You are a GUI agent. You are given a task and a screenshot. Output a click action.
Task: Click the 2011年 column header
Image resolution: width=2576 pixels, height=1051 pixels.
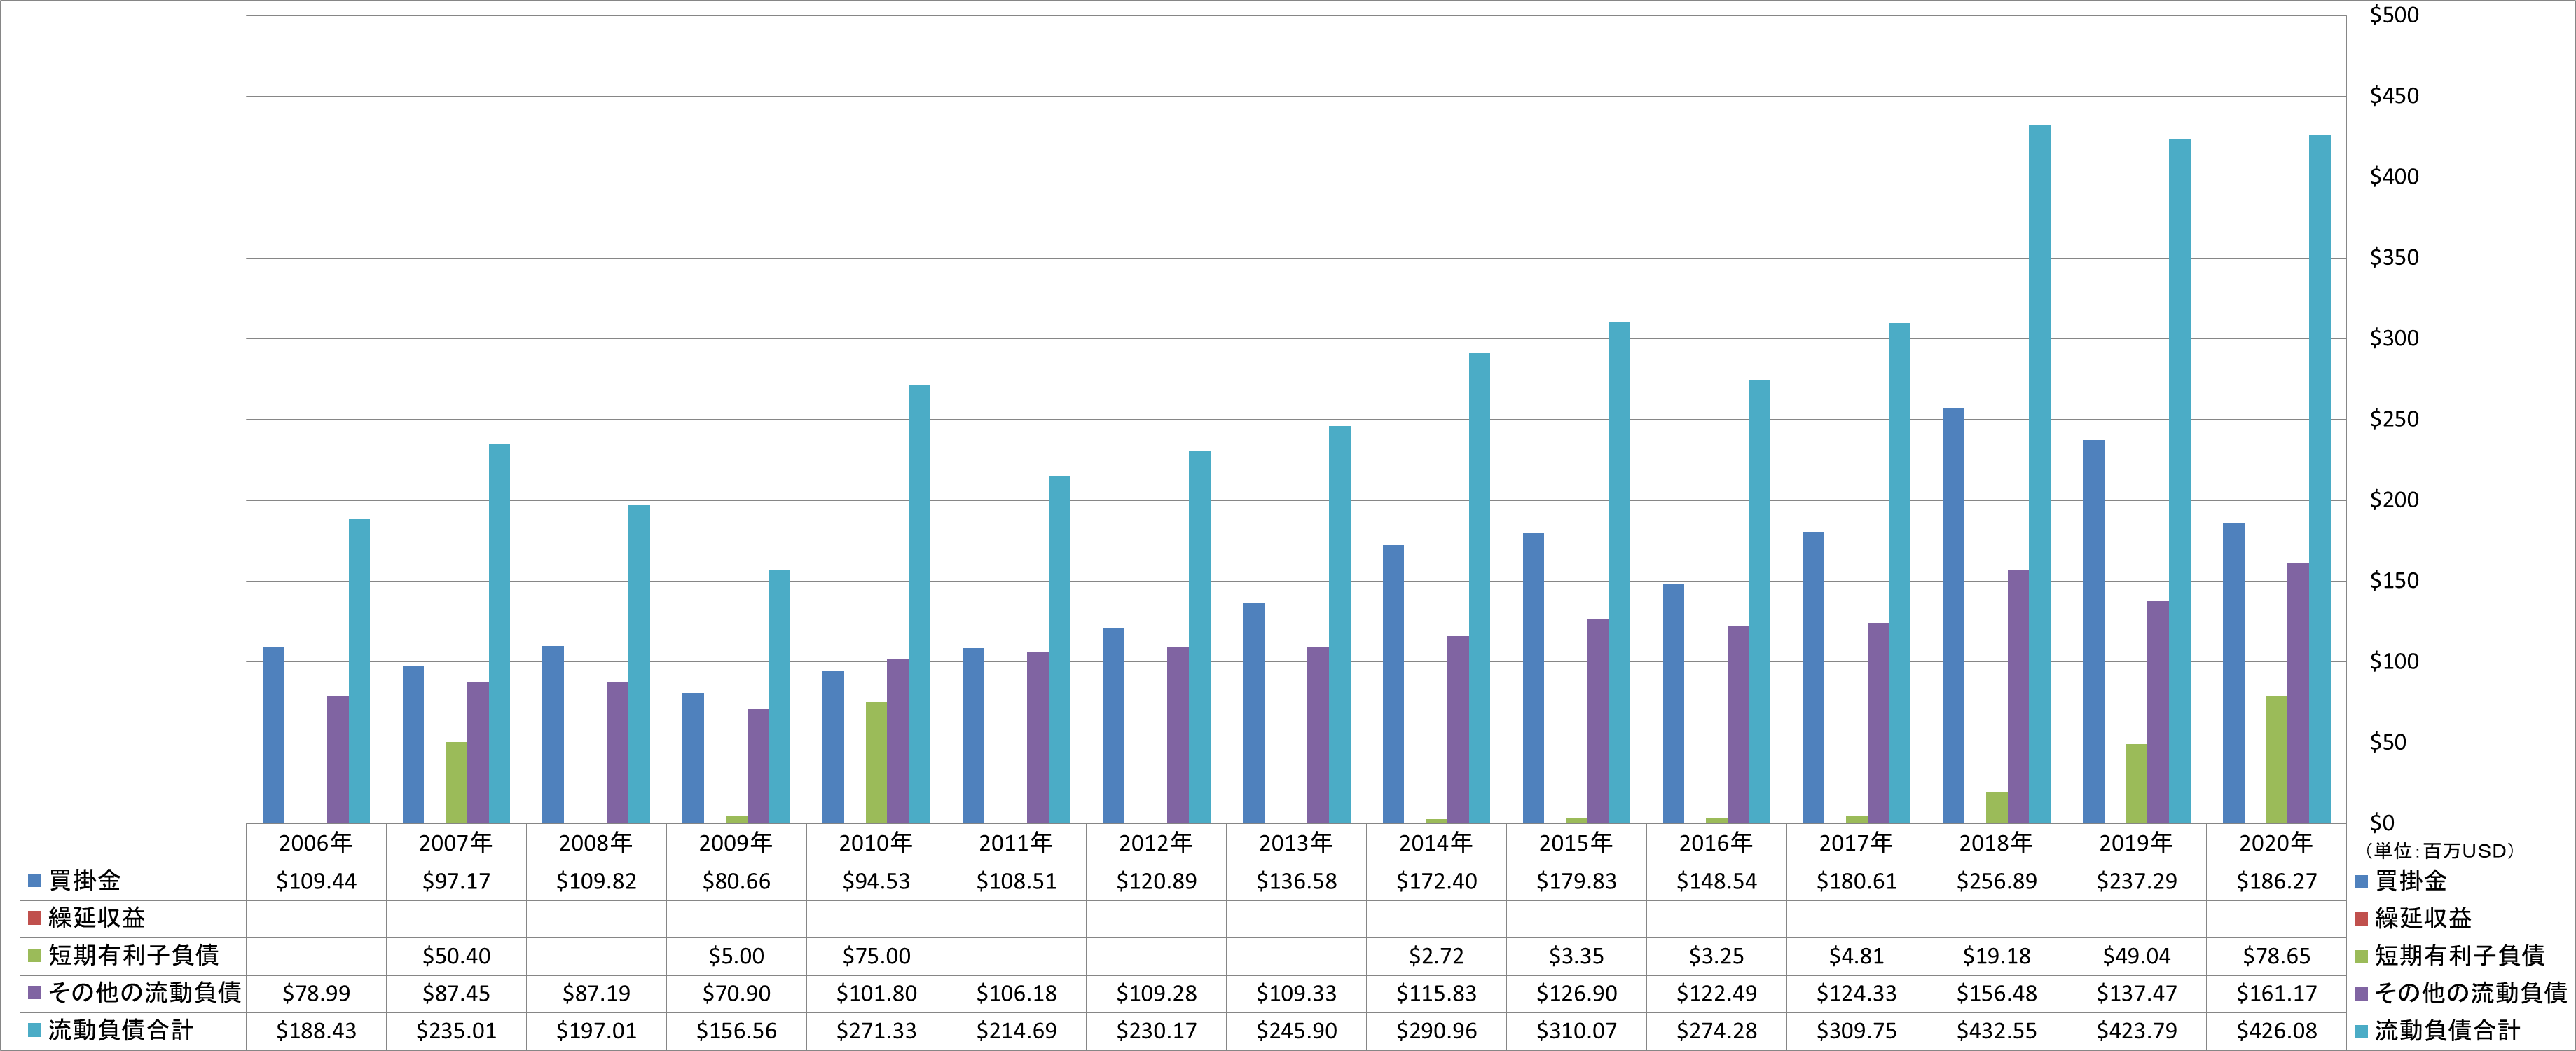1016,843
